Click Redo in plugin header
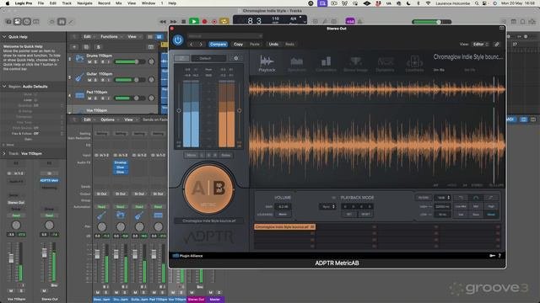 pyautogui.click(x=289, y=45)
